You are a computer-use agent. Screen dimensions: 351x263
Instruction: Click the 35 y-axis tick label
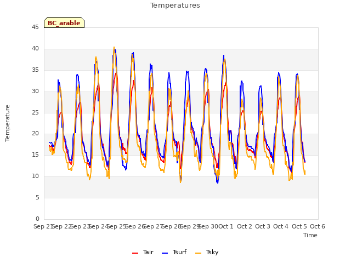pos(35,70)
